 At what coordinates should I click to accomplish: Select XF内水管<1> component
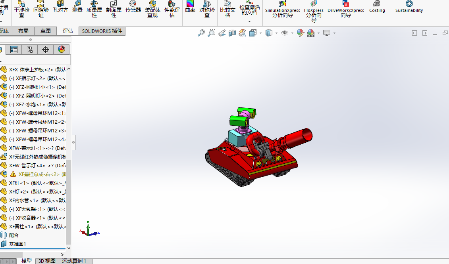pos(33,201)
